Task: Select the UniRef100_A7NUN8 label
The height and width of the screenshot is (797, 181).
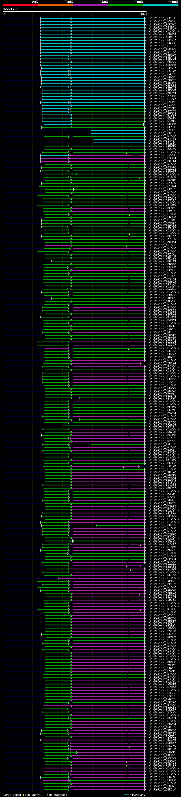Action: (162, 34)
